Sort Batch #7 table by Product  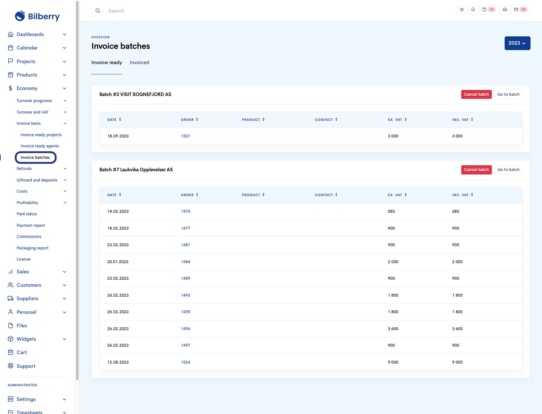click(x=254, y=195)
